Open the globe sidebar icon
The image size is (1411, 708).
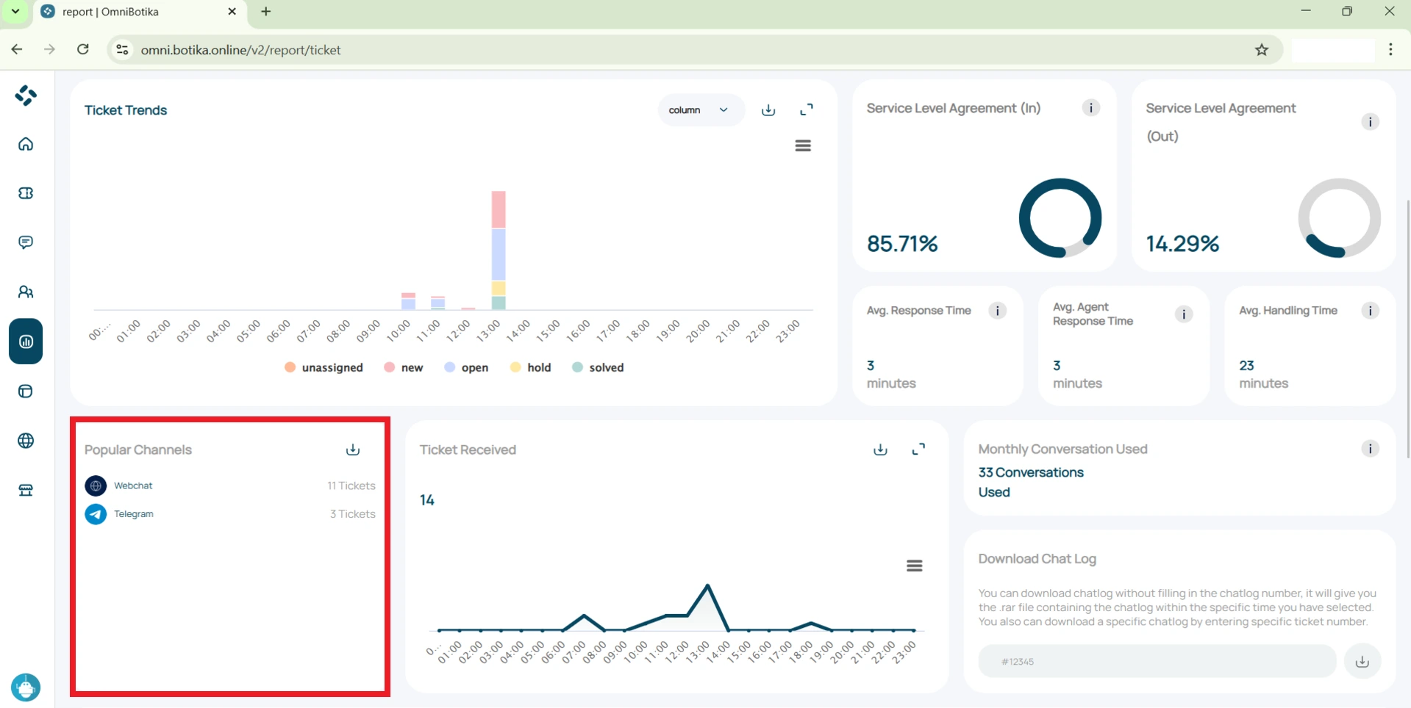coord(26,441)
